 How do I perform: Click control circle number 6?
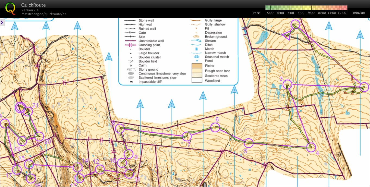coord(215,127)
